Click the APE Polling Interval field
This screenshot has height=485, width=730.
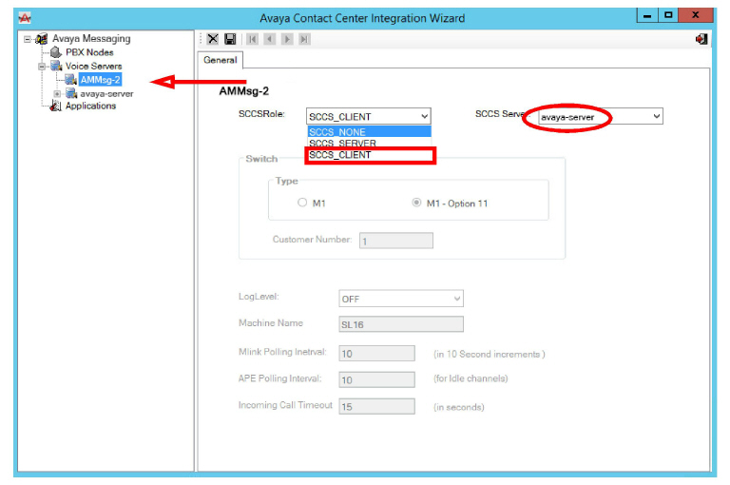pyautogui.click(x=376, y=379)
